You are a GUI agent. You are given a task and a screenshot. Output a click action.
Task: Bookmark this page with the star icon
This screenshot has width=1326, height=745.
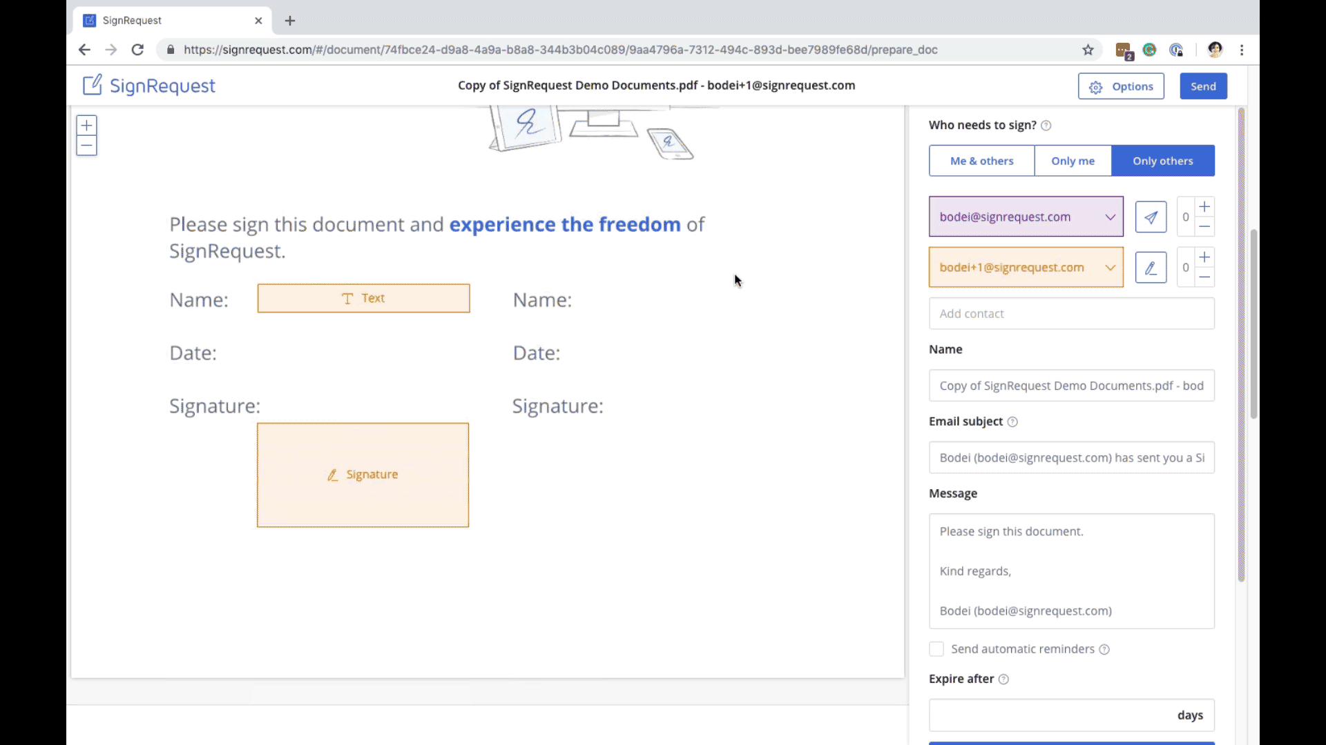click(x=1088, y=50)
